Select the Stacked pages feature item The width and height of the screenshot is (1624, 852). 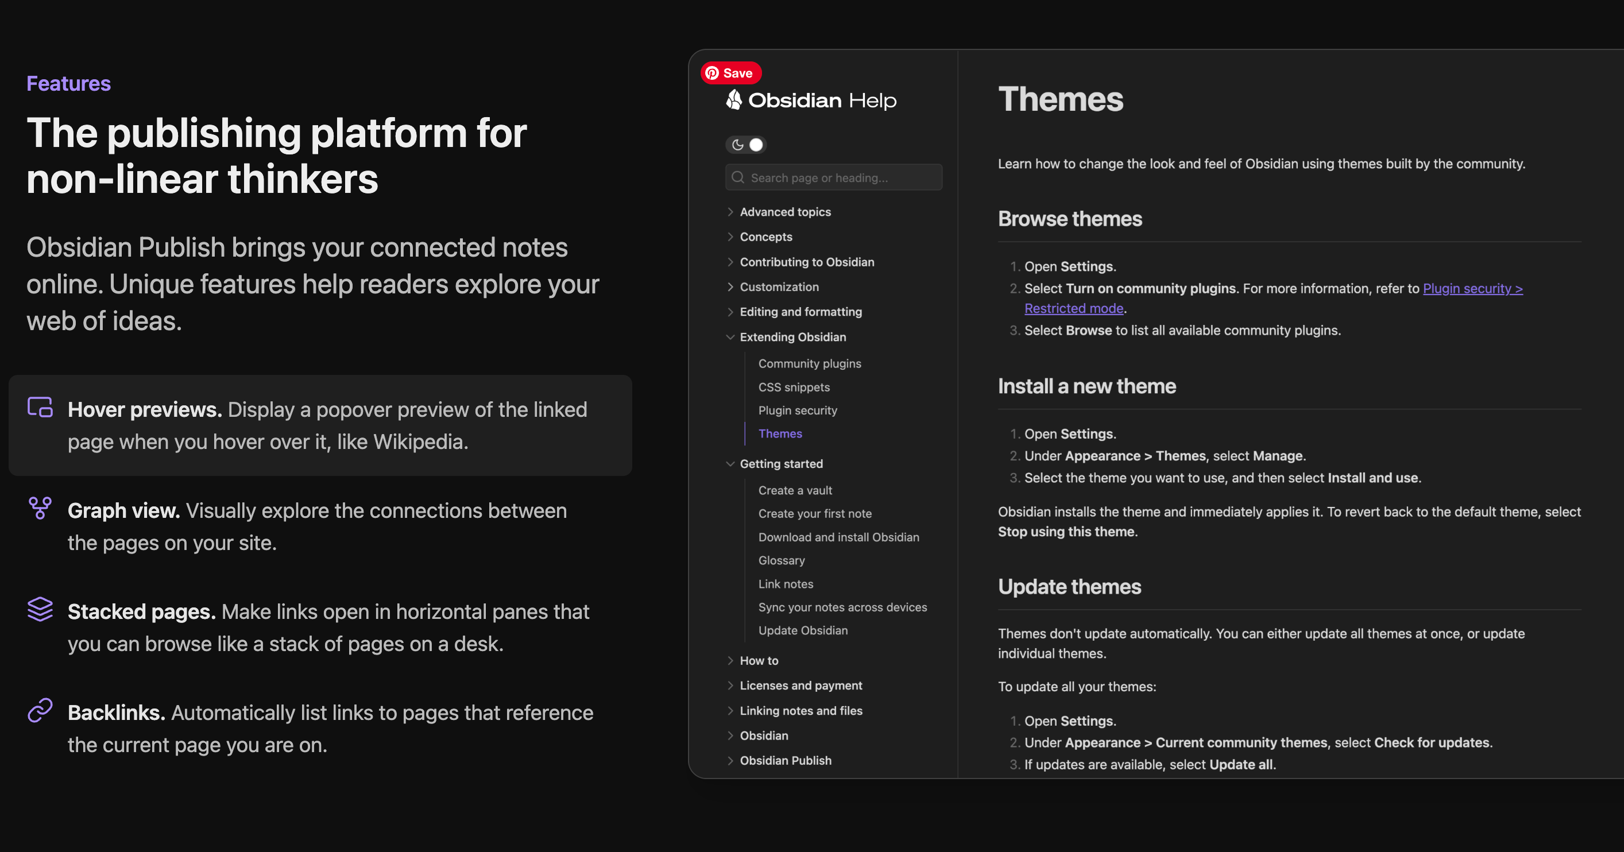pyautogui.click(x=320, y=628)
